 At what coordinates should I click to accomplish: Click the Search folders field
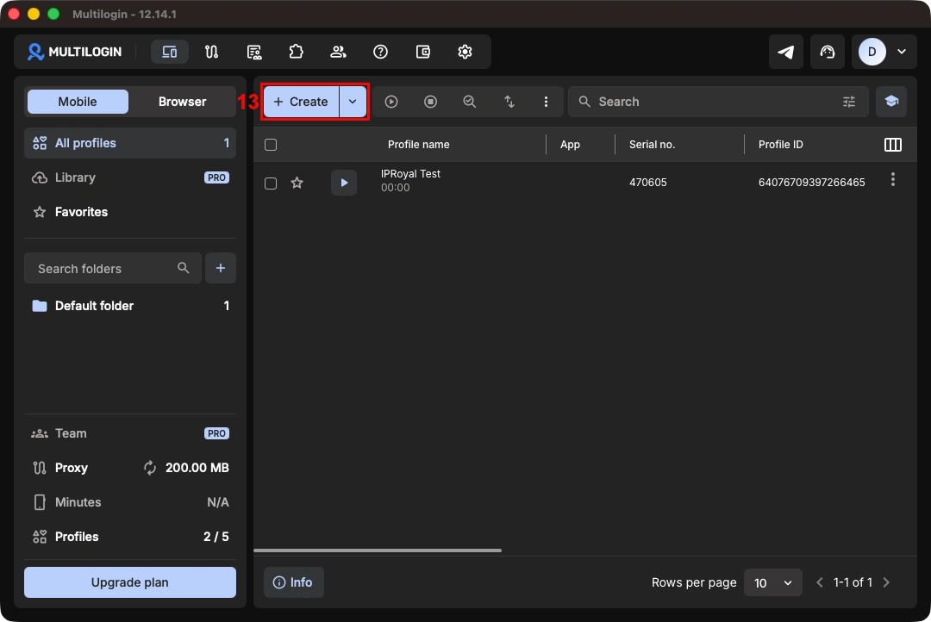[113, 268]
